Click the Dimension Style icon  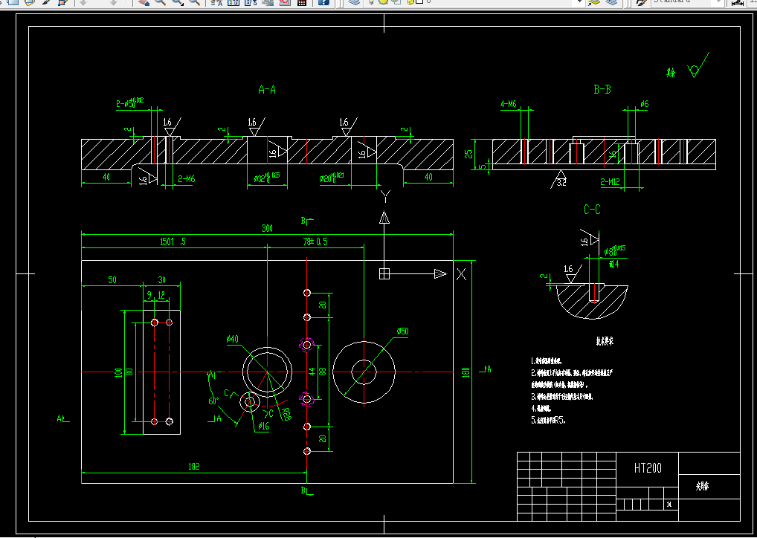pyautogui.click(x=738, y=2)
